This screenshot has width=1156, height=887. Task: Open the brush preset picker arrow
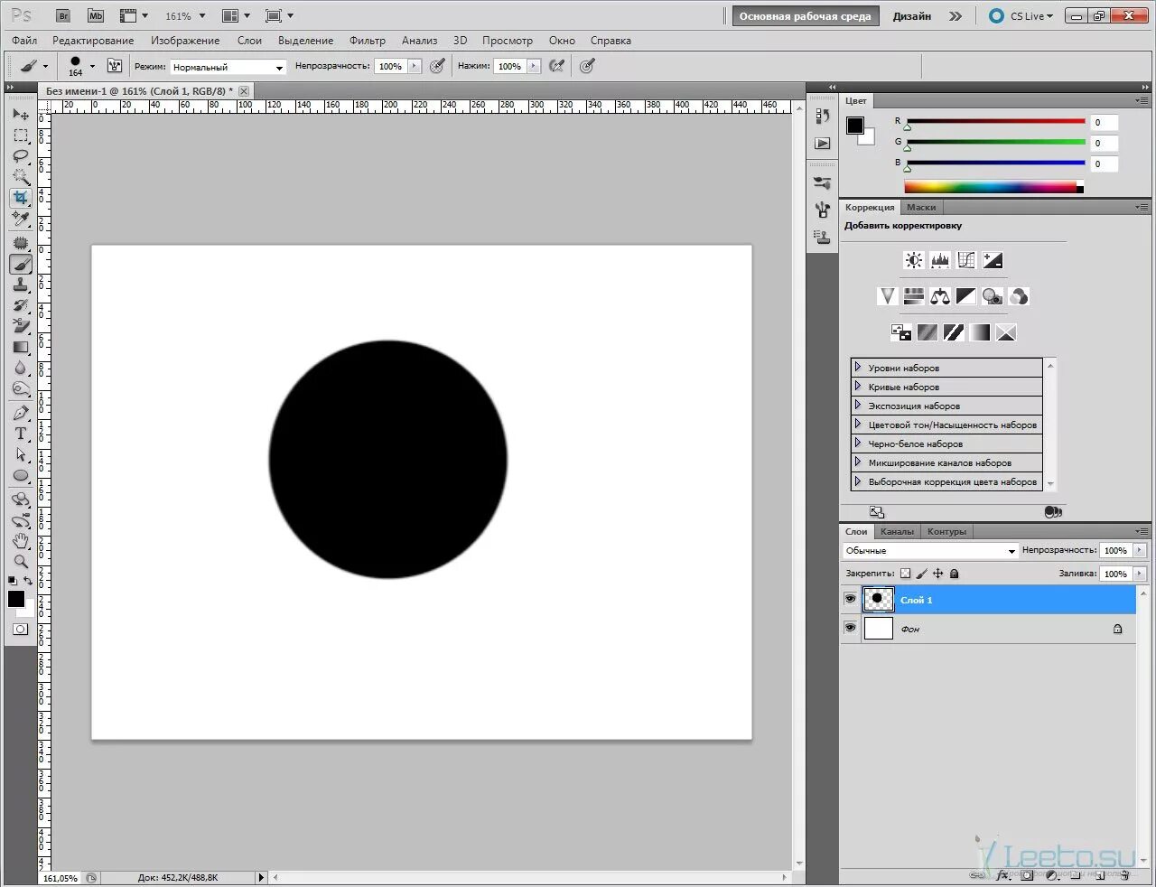tap(92, 66)
